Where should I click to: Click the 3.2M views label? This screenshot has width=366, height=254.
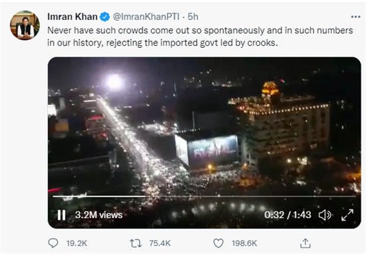point(98,215)
